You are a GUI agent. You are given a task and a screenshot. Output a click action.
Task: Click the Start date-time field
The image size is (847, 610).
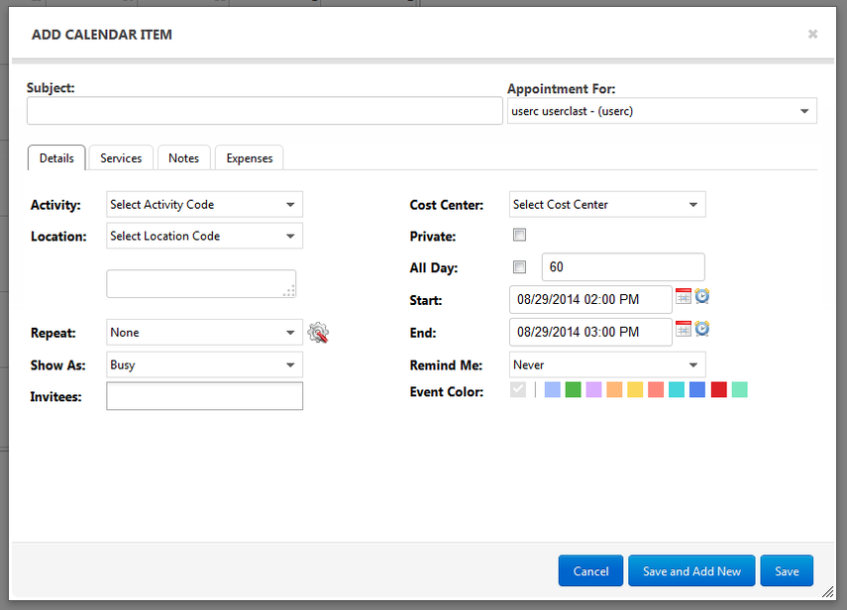(590, 300)
